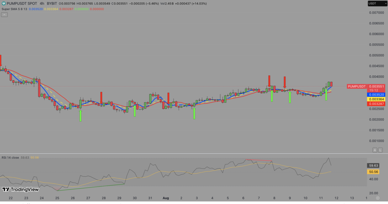The image size is (388, 204).
Task: Click the red 0.003287 SMA label on the price axis
Action: pyautogui.click(x=377, y=104)
